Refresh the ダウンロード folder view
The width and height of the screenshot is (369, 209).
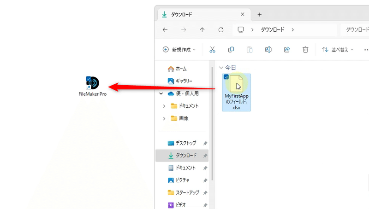(x=221, y=30)
